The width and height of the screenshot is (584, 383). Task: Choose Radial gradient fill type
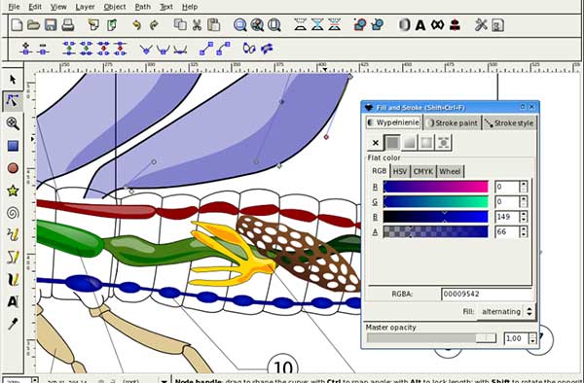pos(426,143)
